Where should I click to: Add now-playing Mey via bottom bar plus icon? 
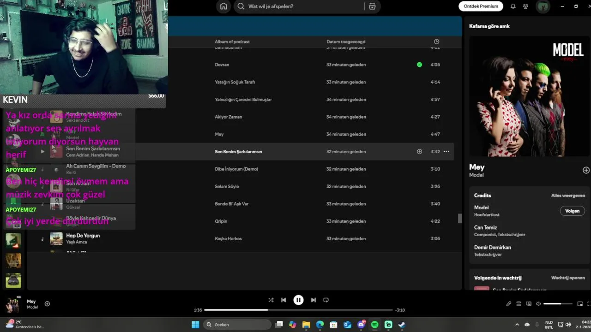click(x=47, y=304)
